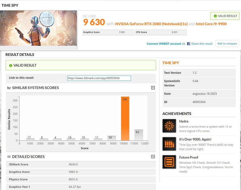Click the ID 40955954 value
The height and width of the screenshot is (190, 241).
click(199, 102)
